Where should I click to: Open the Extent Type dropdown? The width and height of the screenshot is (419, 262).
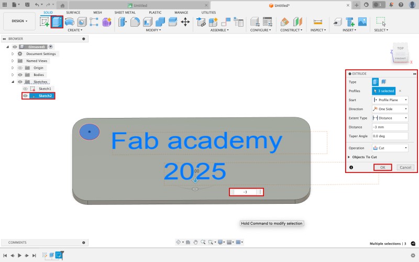pos(390,118)
